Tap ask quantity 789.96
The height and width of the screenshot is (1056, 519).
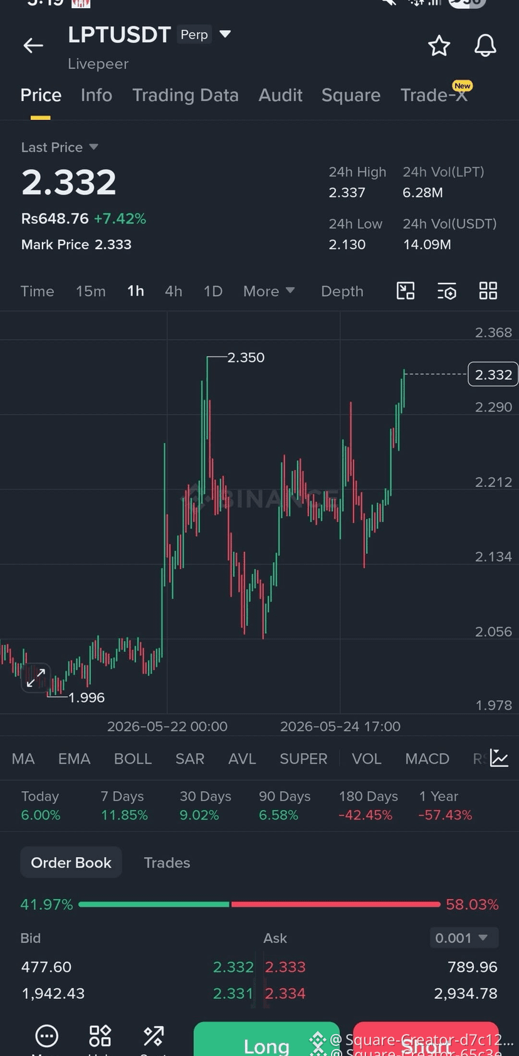pyautogui.click(x=473, y=967)
